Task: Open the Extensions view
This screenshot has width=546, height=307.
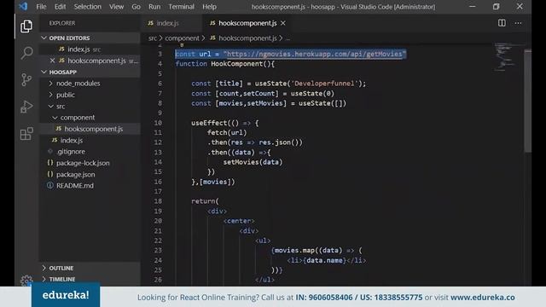Action: pyautogui.click(x=26, y=134)
